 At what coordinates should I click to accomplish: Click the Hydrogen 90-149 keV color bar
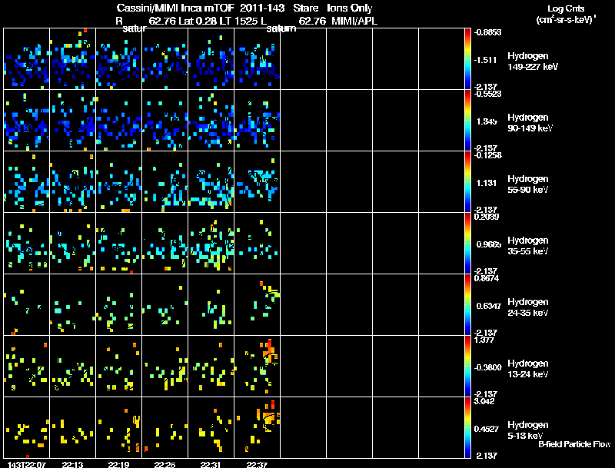[x=467, y=121]
